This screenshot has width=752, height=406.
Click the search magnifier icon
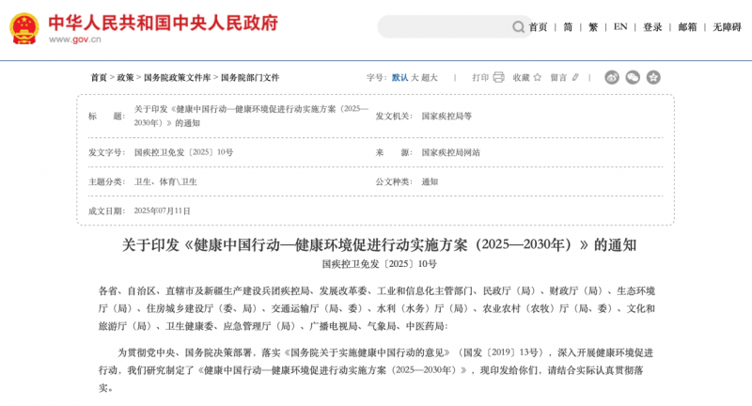tap(519, 27)
